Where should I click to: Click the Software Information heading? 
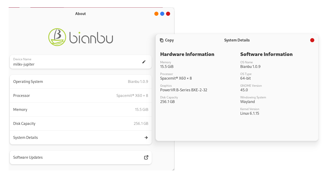[x=266, y=54]
